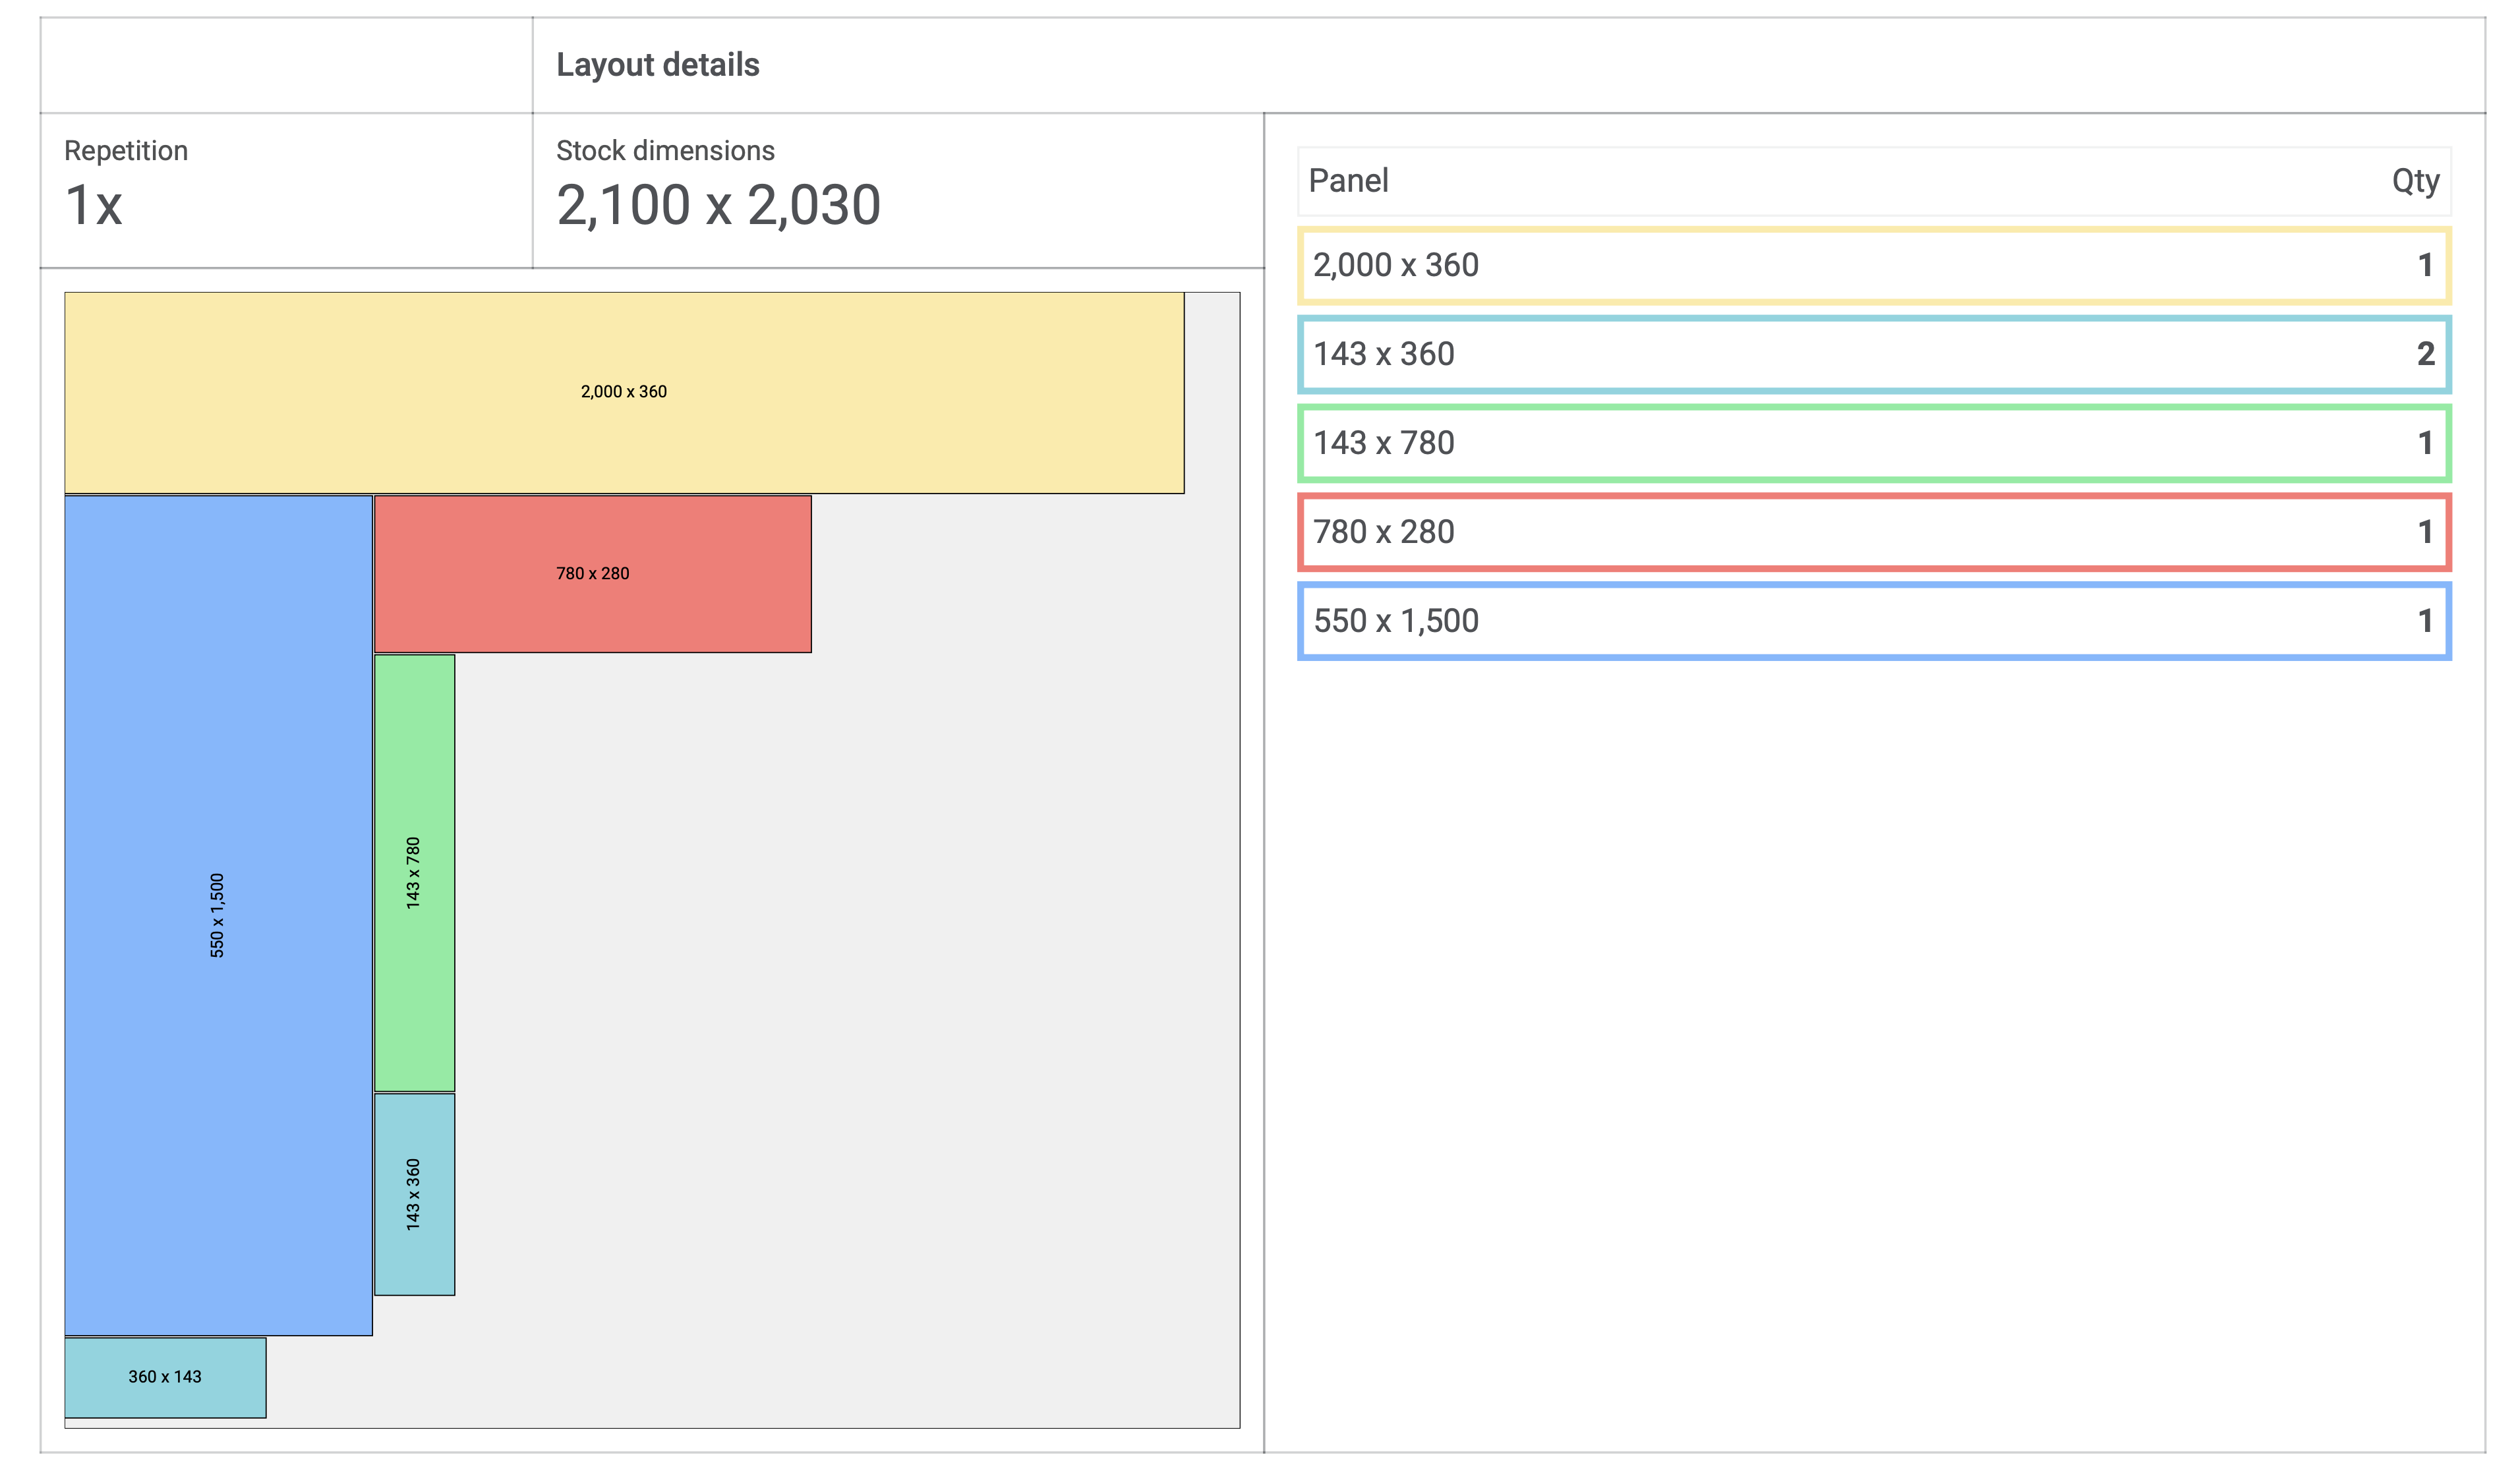
Task: Click the Repetition 1x value
Action: pyautogui.click(x=93, y=205)
